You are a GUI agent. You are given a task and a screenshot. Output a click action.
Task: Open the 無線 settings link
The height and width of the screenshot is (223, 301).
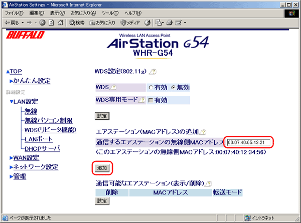[31, 111]
